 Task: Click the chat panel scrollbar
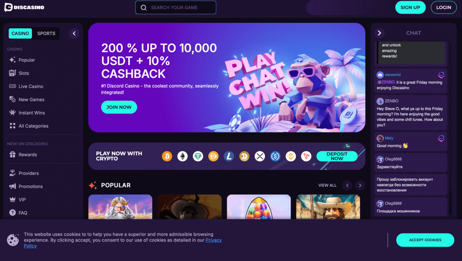click(450, 203)
